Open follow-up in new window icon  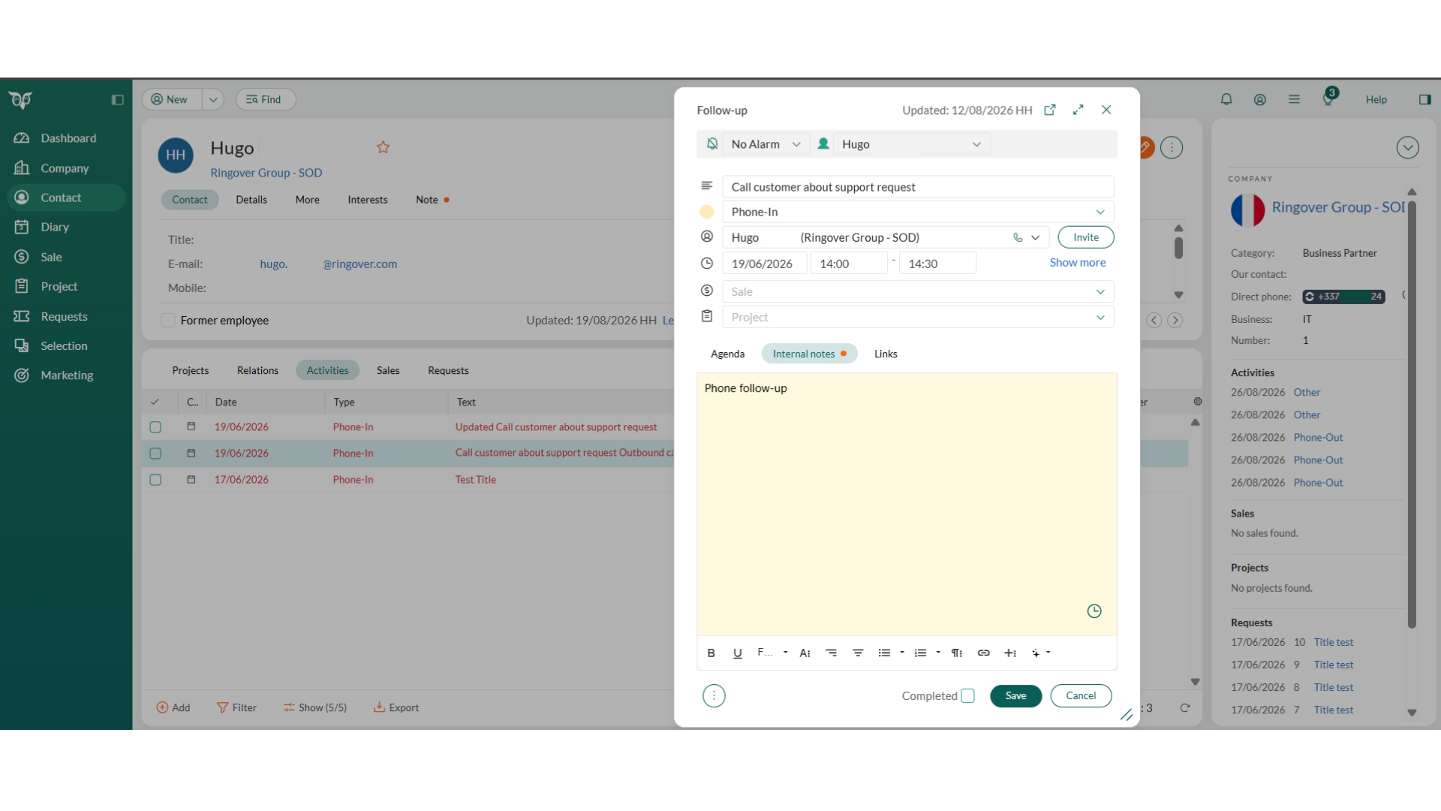[1050, 110]
